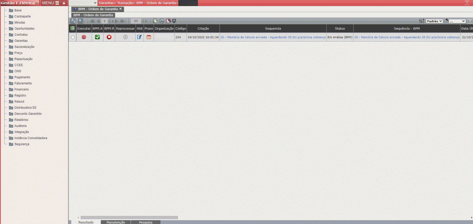Switch to the Manutenção tab

(116, 222)
